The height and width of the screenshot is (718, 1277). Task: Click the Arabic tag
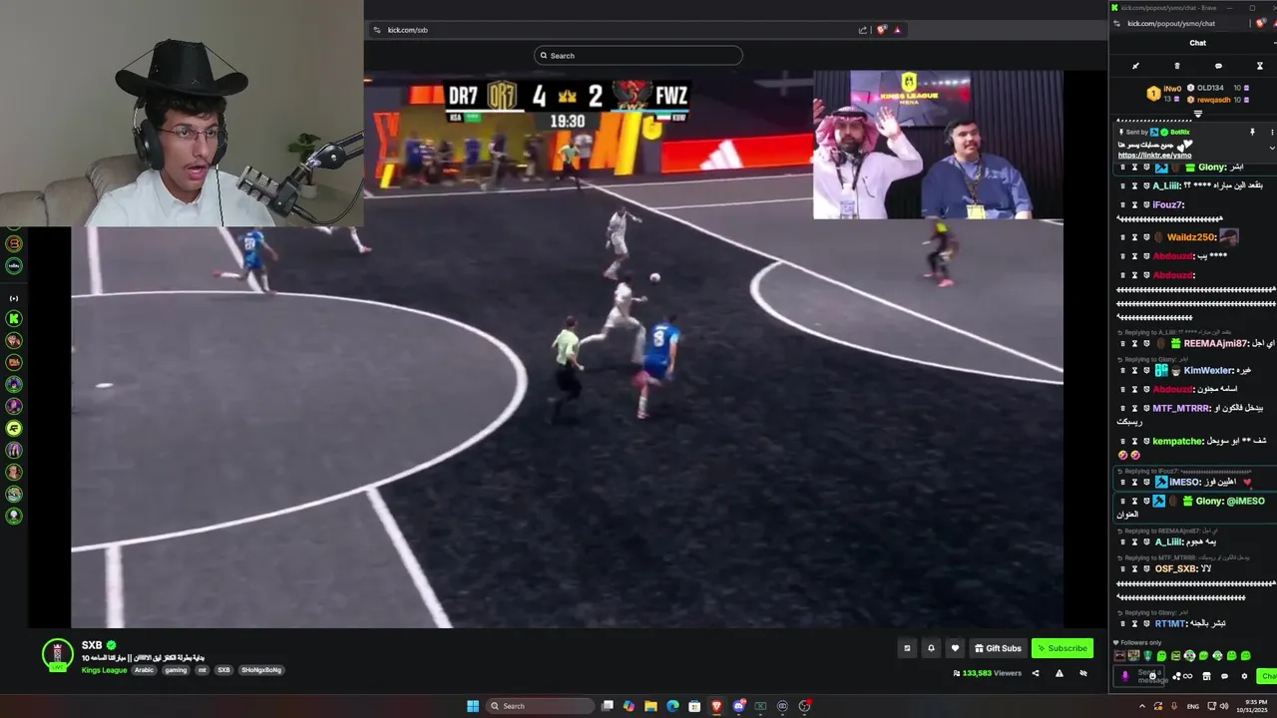[145, 670]
